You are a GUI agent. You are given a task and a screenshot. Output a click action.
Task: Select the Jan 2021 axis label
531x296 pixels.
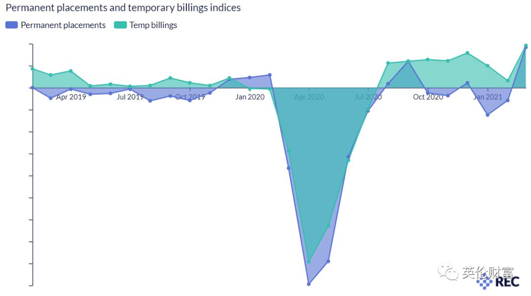[x=487, y=97]
